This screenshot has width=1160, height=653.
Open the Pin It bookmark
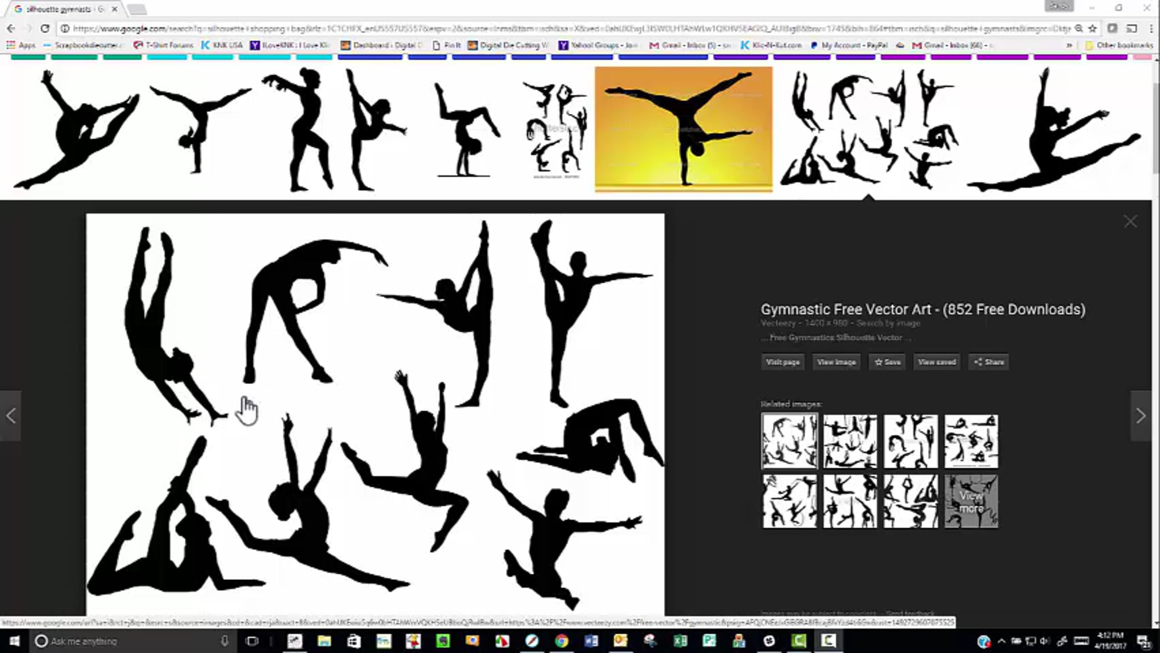coord(446,45)
